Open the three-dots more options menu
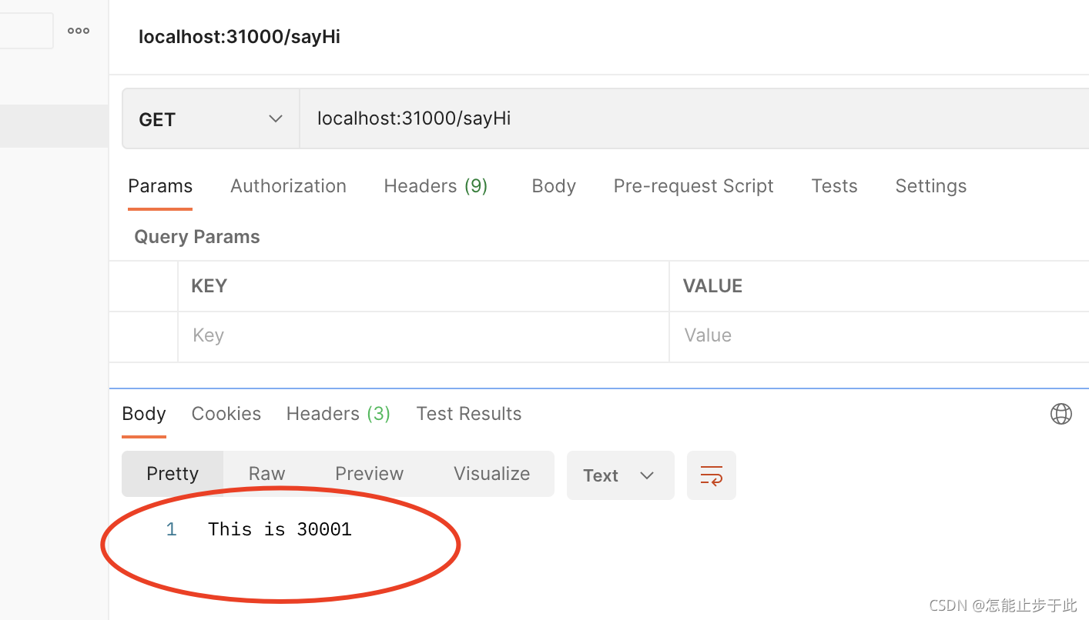The width and height of the screenshot is (1089, 620). point(79,31)
